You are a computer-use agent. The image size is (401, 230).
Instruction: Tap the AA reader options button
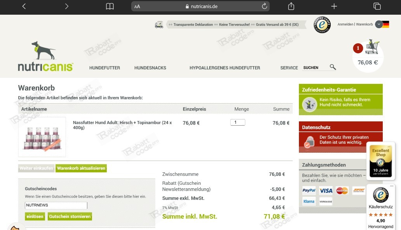tap(137, 7)
